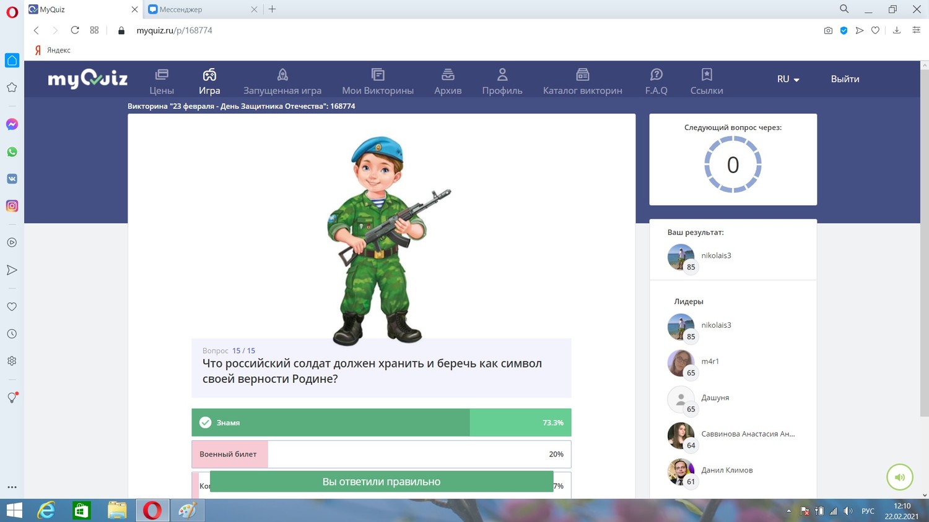The height and width of the screenshot is (522, 929).
Task: Expand the RU language dropdown
Action: click(788, 79)
